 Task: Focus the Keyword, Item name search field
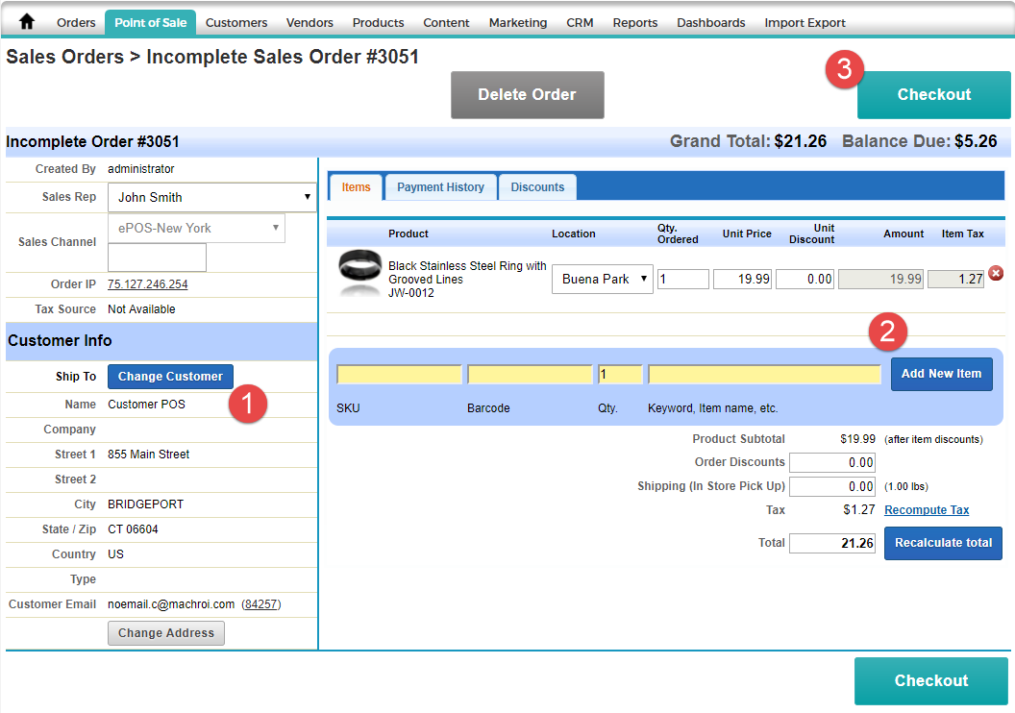[764, 374]
